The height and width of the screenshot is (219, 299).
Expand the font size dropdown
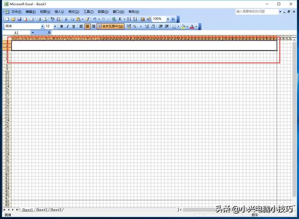pyautogui.click(x=55, y=27)
